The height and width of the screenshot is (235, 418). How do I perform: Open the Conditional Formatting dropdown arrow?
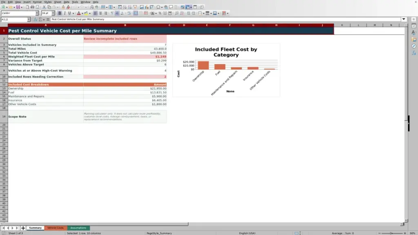point(227,13)
